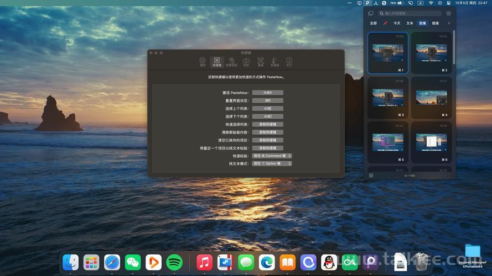Open the 通用 general settings tab
This screenshot has width=492, height=276.
point(203,61)
